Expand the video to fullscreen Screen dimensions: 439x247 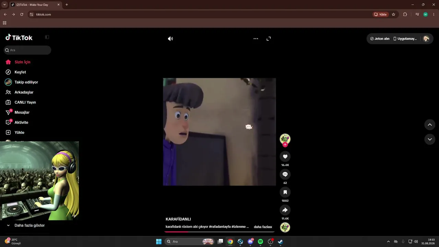pos(269,39)
